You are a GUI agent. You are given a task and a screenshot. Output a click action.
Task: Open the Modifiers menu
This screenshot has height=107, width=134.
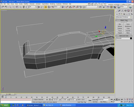(26, 4)
